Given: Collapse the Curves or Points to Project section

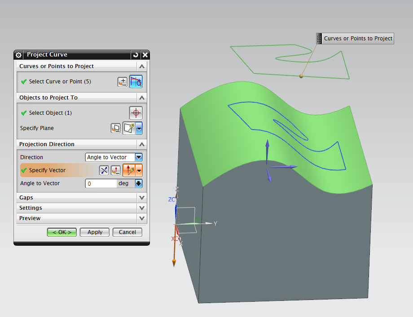Looking at the screenshot, I should 142,66.
